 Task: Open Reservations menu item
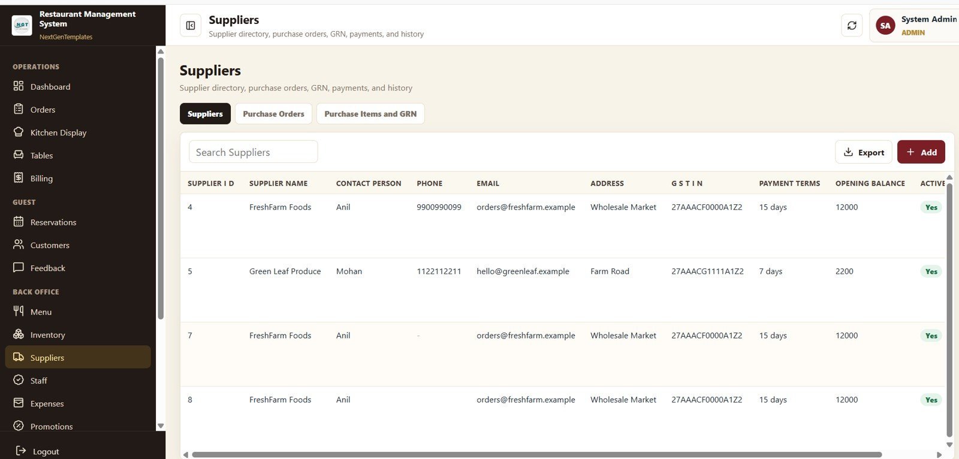[78, 222]
